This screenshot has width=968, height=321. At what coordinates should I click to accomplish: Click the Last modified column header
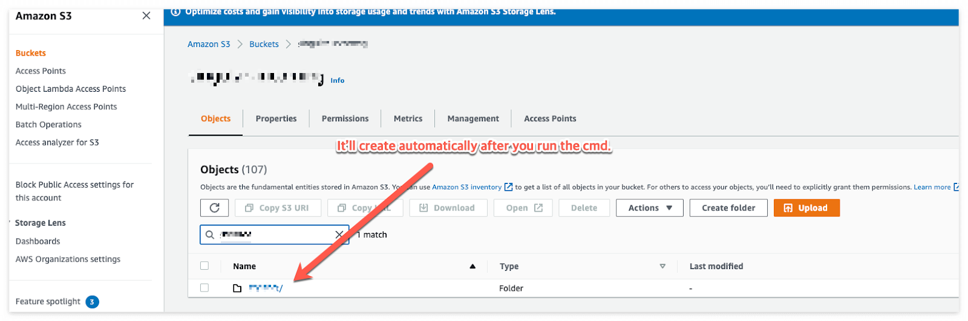pos(716,266)
